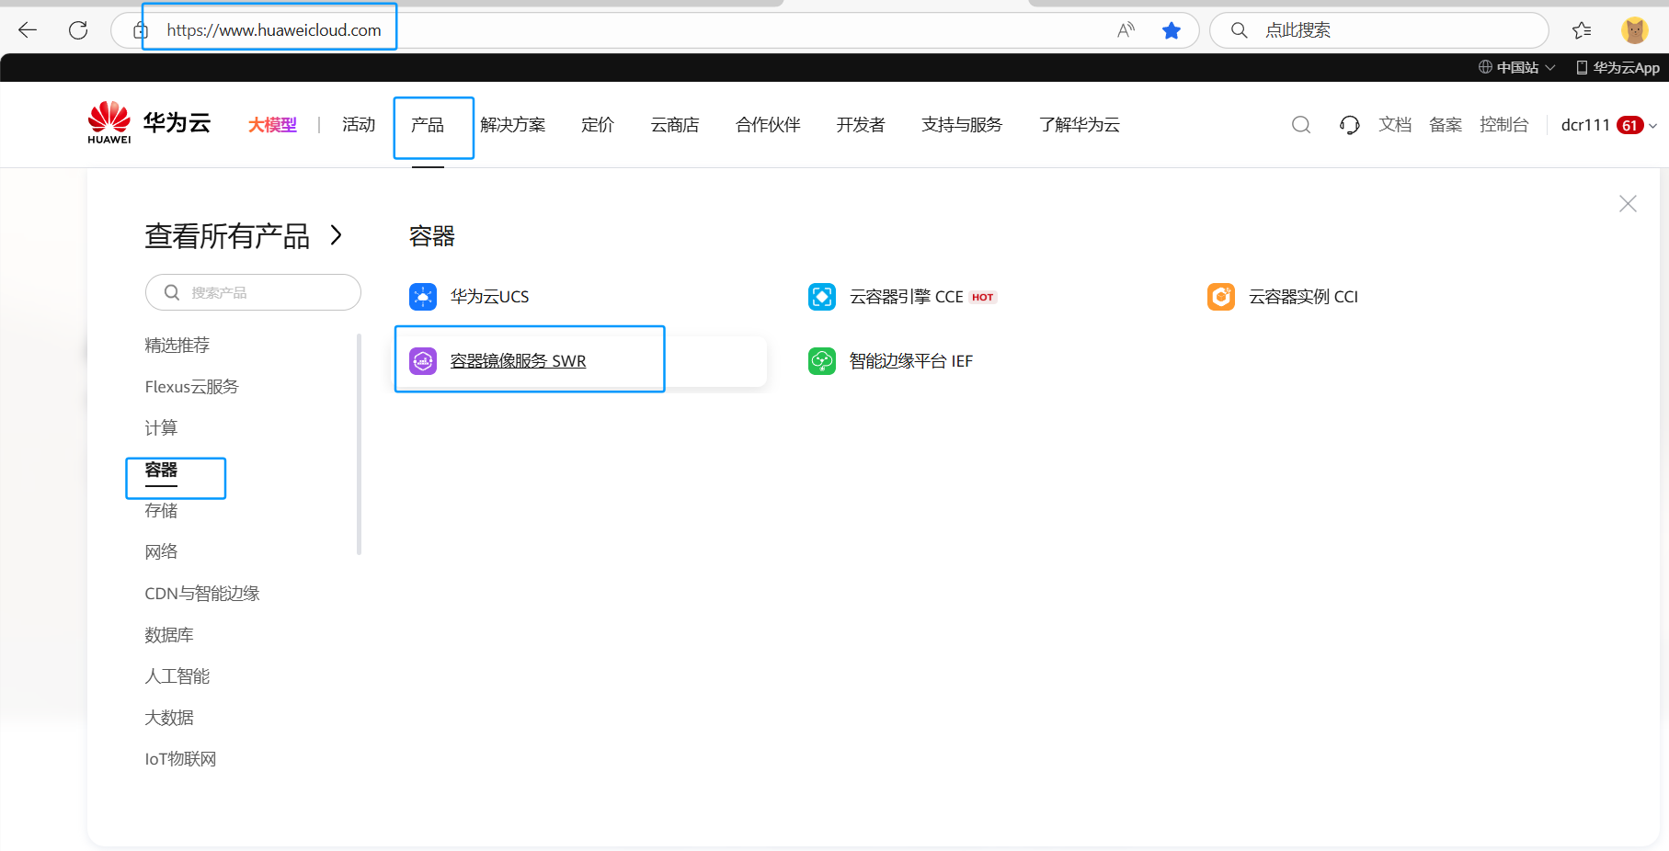
Task: Click the 云容器引擎 CCE product icon
Action: (x=822, y=297)
